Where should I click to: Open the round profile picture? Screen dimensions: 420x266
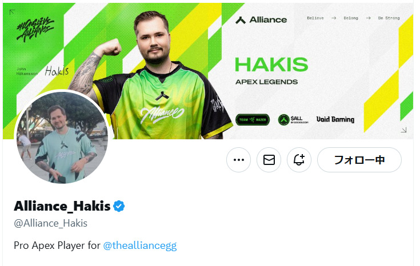pos(62,138)
